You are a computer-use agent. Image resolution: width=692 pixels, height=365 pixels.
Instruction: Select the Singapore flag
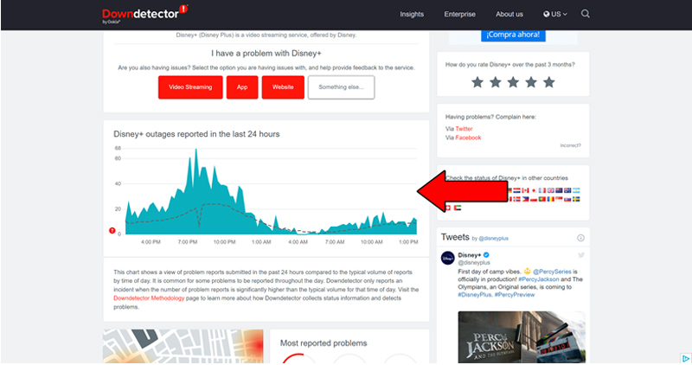coord(559,199)
